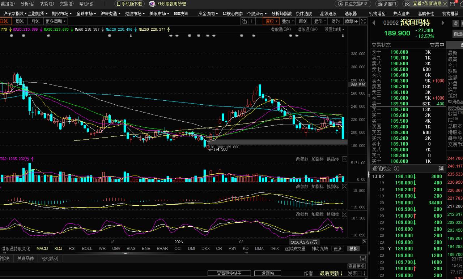Switch to 月线 monthly chart
463x279 pixels.
pos(35,21)
